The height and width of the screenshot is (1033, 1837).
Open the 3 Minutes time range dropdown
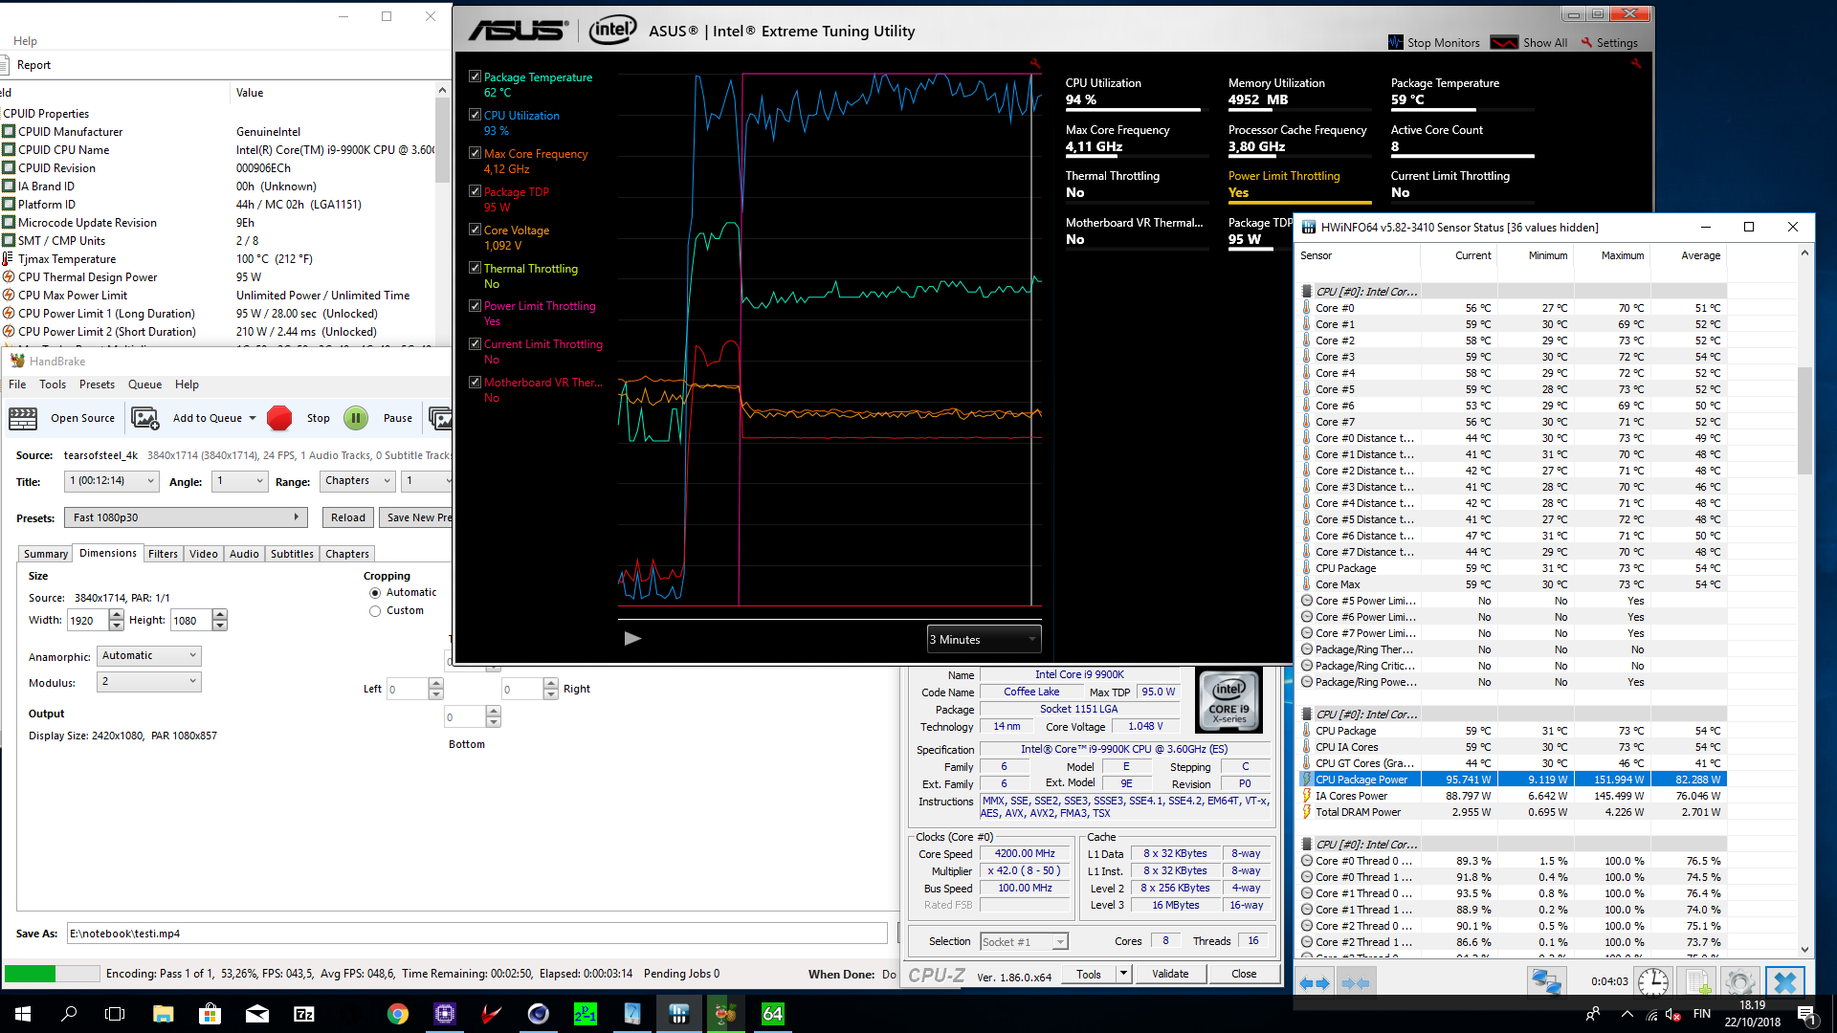tap(984, 639)
